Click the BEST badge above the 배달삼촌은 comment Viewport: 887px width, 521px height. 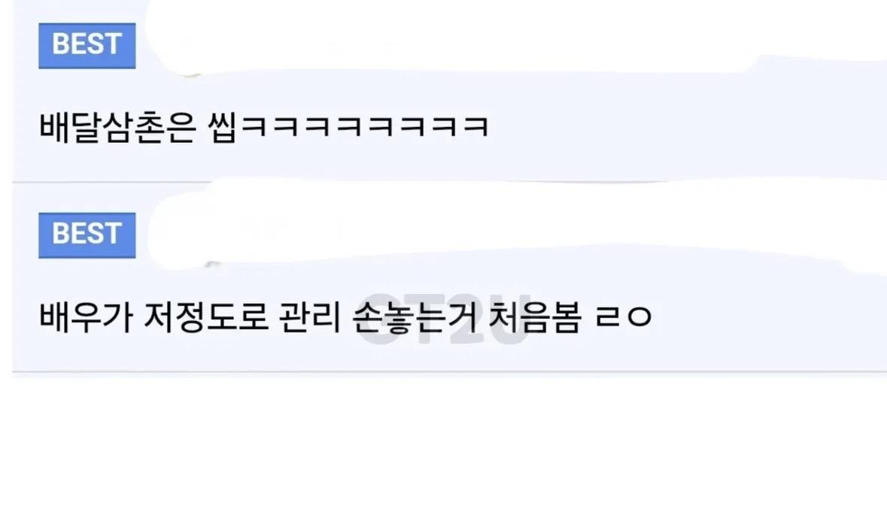pyautogui.click(x=87, y=46)
